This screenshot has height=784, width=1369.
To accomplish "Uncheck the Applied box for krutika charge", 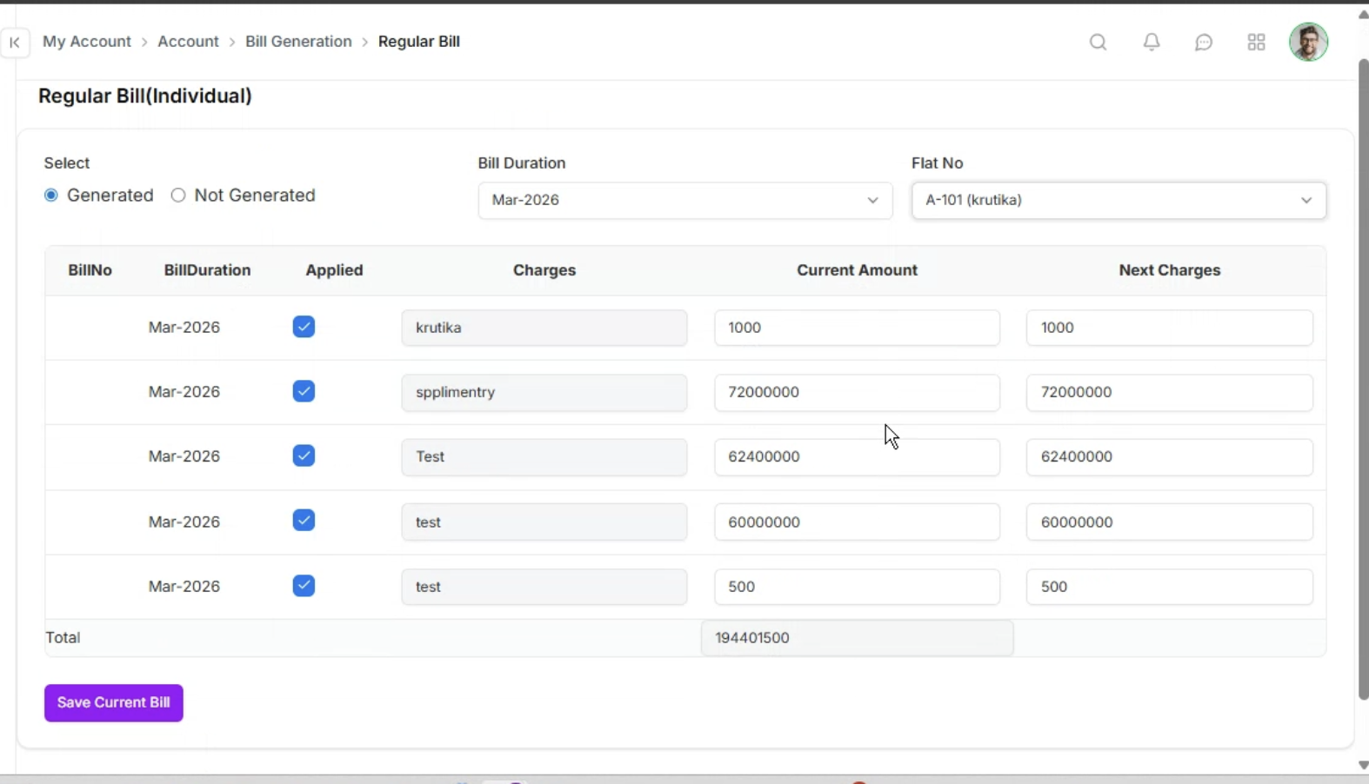I will coord(304,327).
